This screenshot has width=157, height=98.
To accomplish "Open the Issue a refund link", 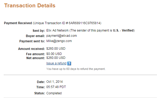I will coord(56,63).
